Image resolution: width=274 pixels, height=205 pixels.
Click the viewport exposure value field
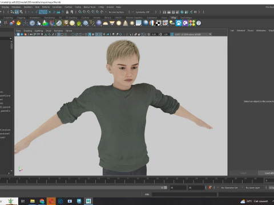click(154, 34)
